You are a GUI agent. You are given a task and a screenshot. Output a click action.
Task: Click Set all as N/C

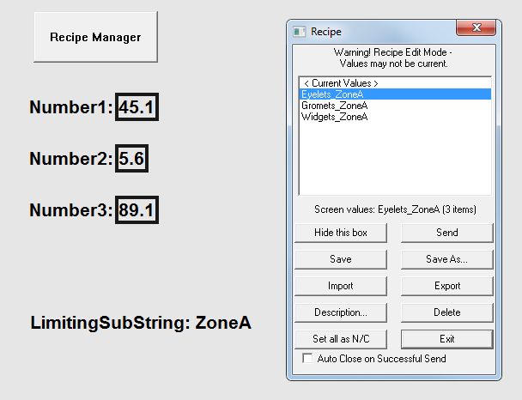tap(340, 338)
